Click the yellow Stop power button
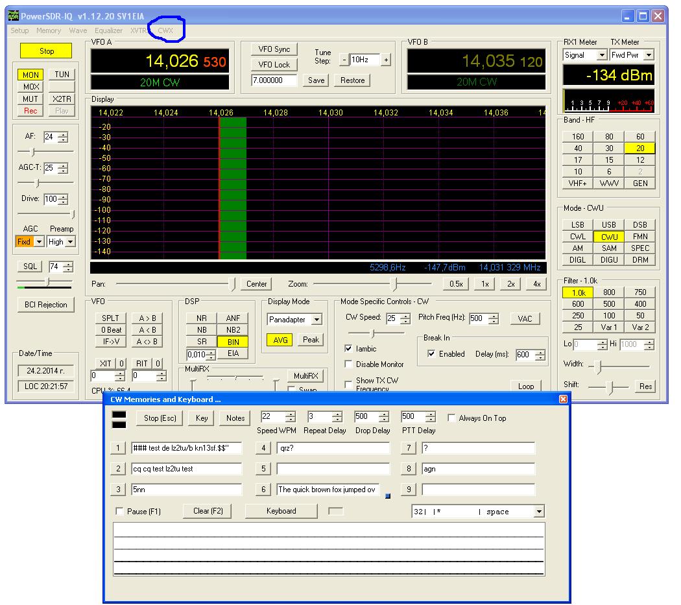 [46, 51]
